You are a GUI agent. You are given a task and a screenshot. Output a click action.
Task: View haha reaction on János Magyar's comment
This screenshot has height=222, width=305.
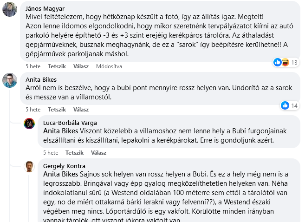[x=285, y=62]
